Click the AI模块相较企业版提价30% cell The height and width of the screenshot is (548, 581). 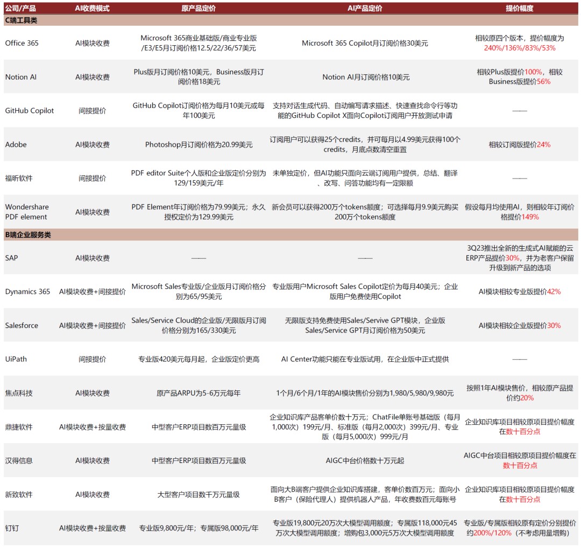(520, 325)
